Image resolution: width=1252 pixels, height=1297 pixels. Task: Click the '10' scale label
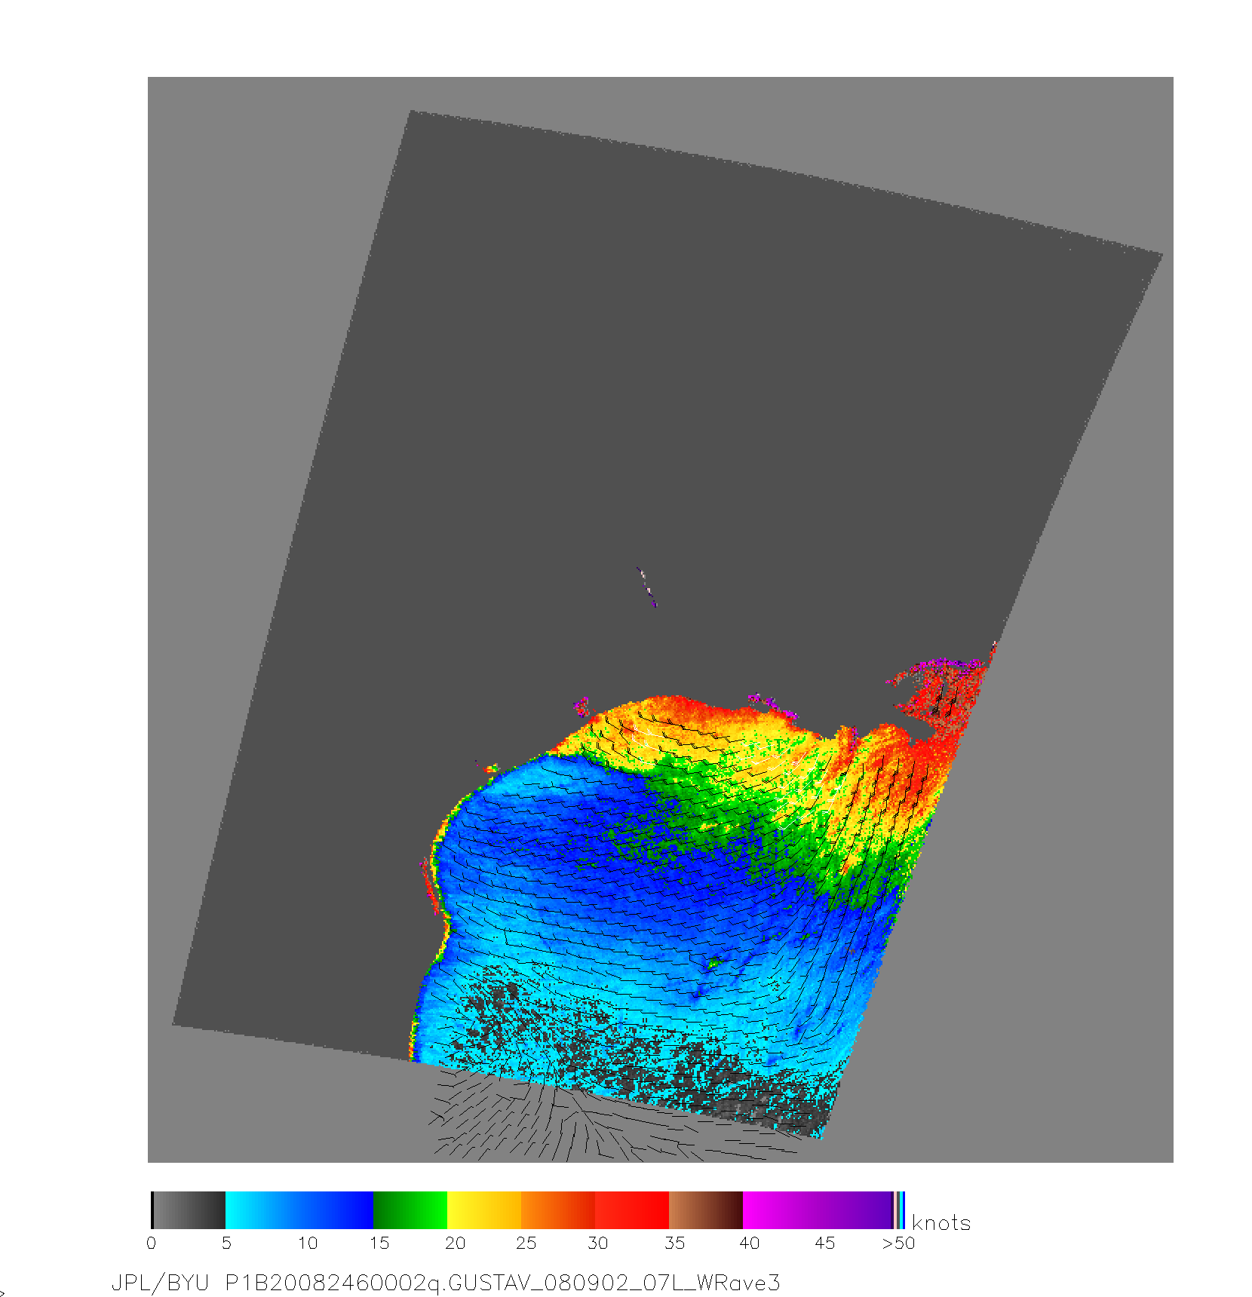(307, 1243)
